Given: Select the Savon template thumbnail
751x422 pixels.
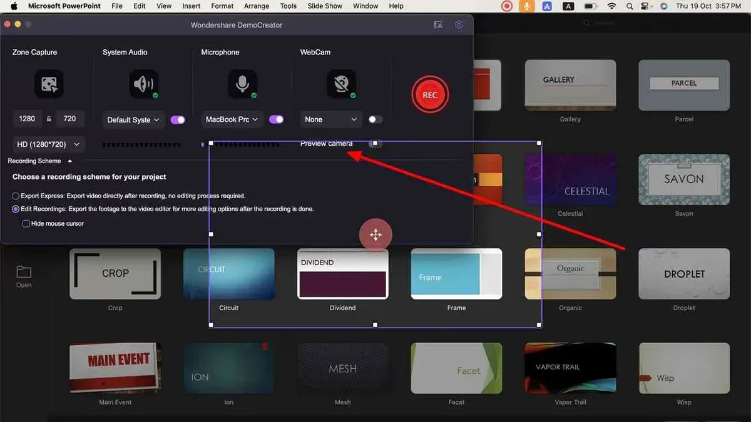Looking at the screenshot, I should pyautogui.click(x=684, y=179).
